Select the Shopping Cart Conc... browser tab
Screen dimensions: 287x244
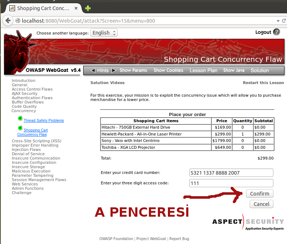point(43,8)
